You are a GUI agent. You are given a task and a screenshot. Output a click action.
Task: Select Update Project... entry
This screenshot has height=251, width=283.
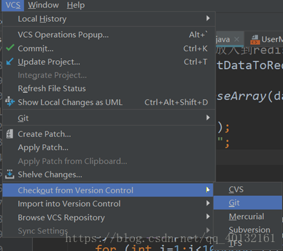tap(109, 62)
